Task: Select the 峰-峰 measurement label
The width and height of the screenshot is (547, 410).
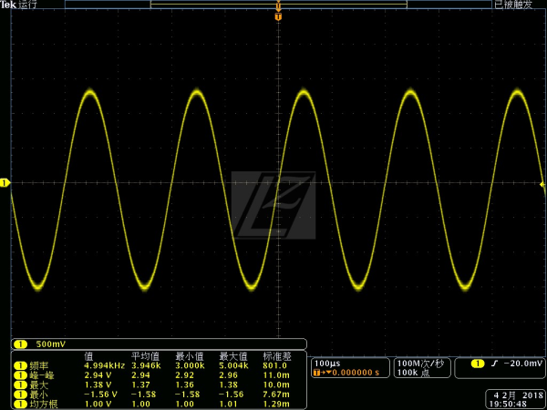Action: click(42, 375)
